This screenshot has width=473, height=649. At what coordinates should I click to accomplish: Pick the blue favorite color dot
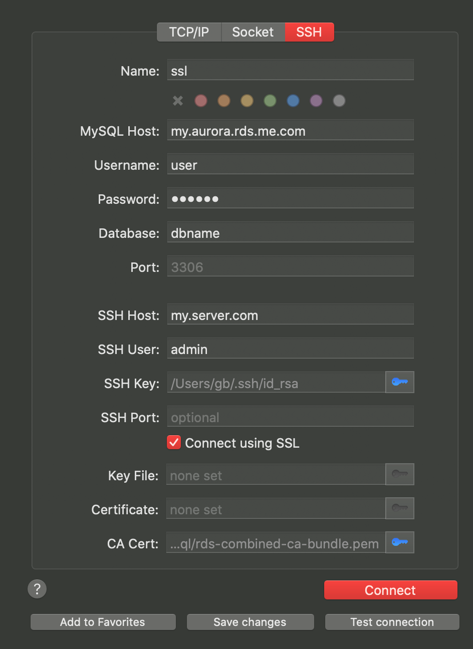tap(293, 101)
